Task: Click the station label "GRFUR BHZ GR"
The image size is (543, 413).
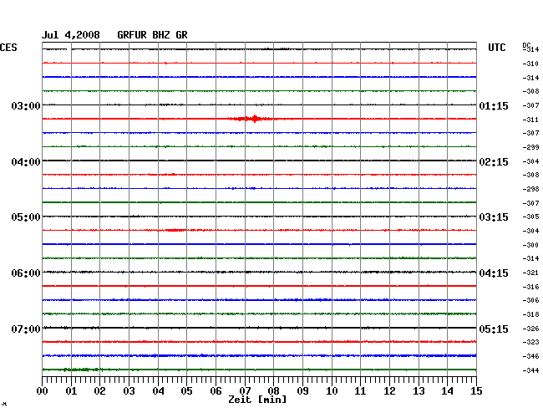Action: pos(152,35)
